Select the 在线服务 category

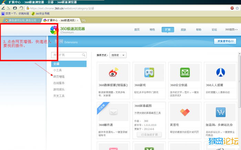point(59,83)
